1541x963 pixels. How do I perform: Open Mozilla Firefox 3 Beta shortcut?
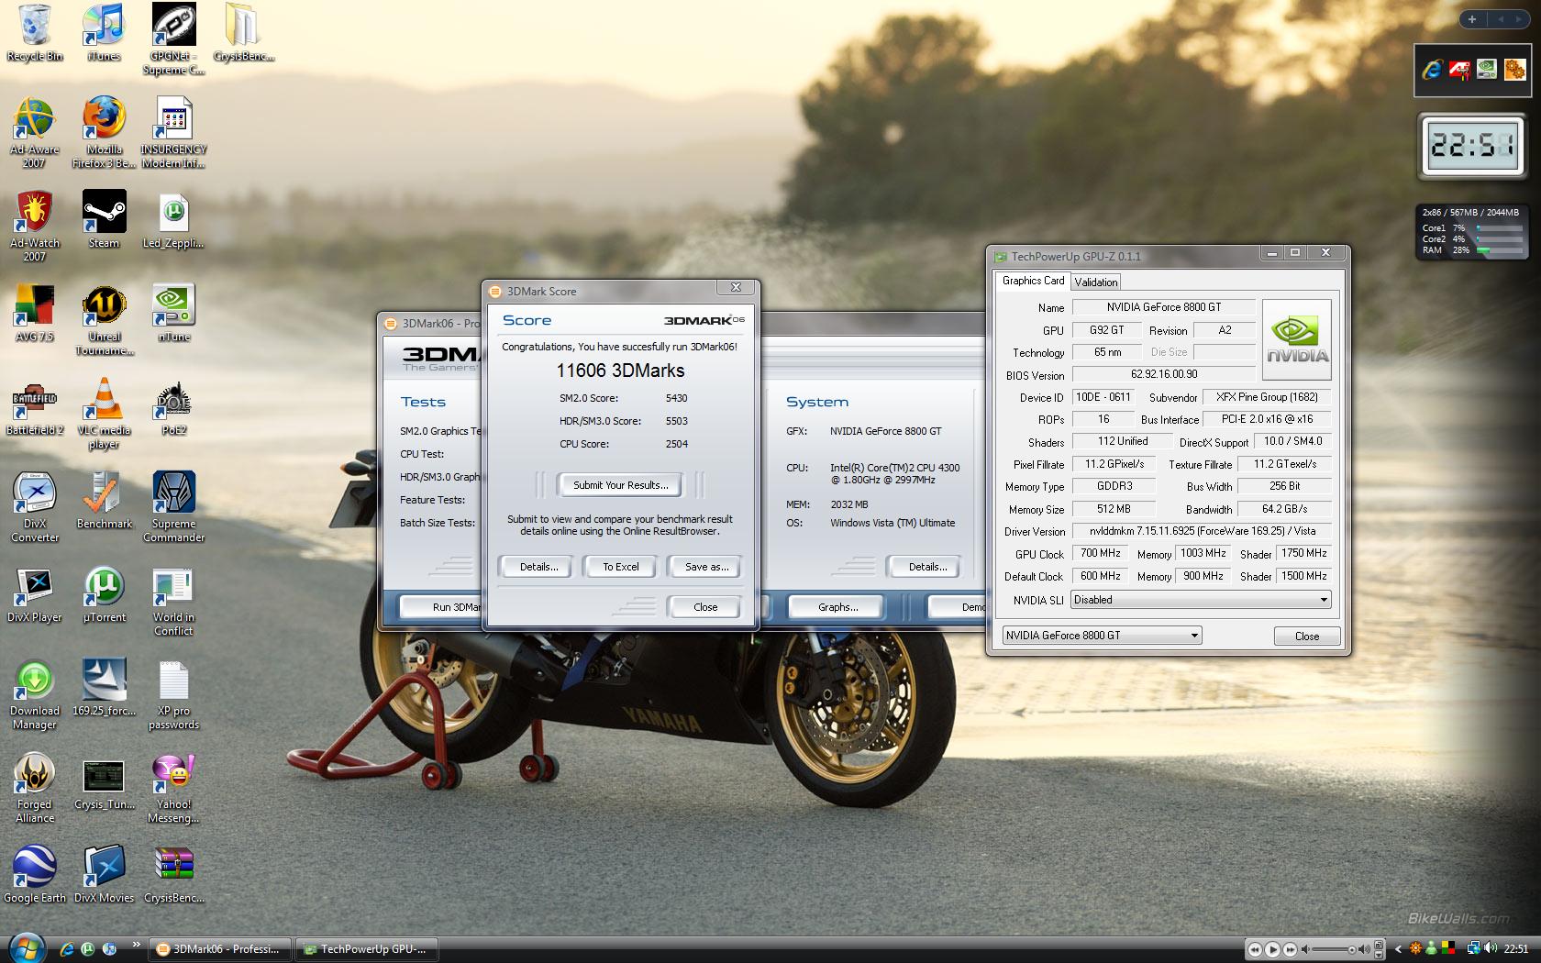[104, 131]
